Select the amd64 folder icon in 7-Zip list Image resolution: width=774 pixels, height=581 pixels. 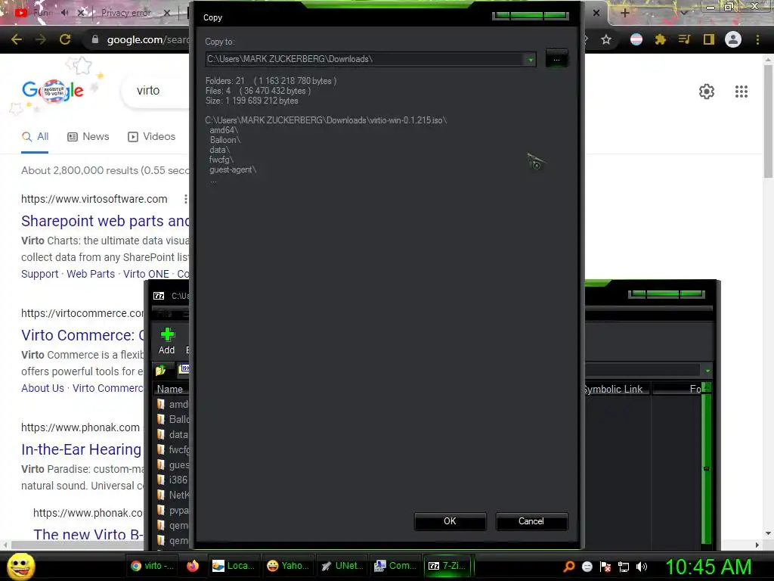(161, 404)
